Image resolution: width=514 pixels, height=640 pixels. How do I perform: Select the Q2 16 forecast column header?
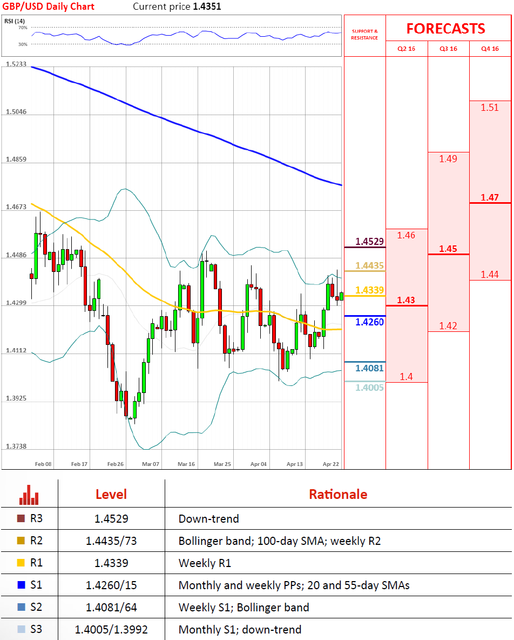407,49
